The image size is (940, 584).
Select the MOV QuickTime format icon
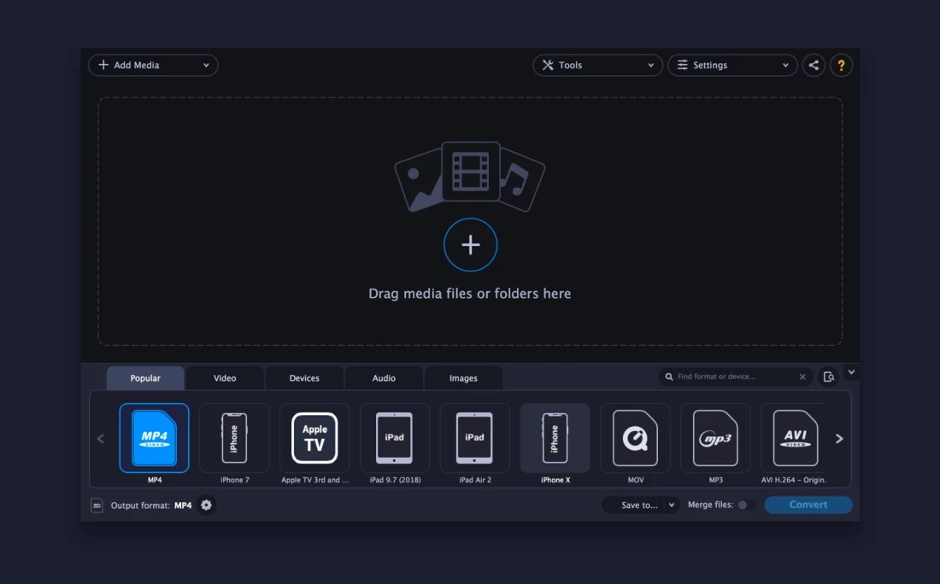[635, 438]
